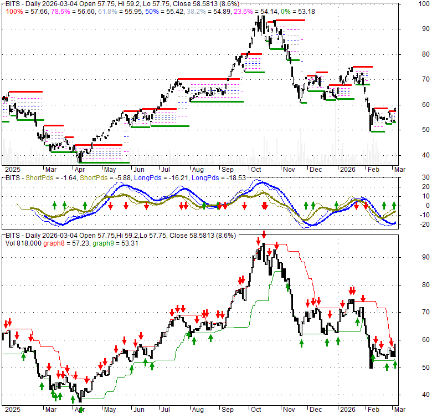Click the red down arrow at the October peak in the bottom chart
The image size is (432, 413).
(264, 235)
